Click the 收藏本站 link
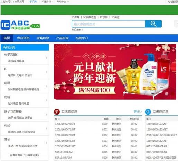The image size is (178, 161). [x=47, y=2]
